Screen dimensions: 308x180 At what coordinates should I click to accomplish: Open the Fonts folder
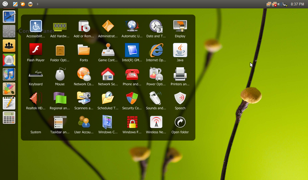tap(84, 50)
